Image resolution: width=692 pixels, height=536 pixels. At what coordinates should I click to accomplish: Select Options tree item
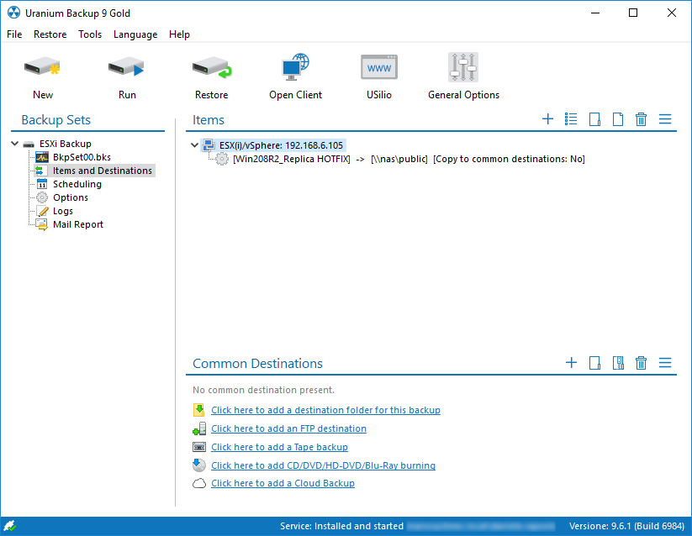71,197
